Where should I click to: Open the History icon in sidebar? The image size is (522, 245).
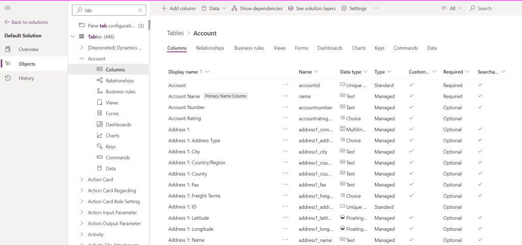click(x=8, y=78)
